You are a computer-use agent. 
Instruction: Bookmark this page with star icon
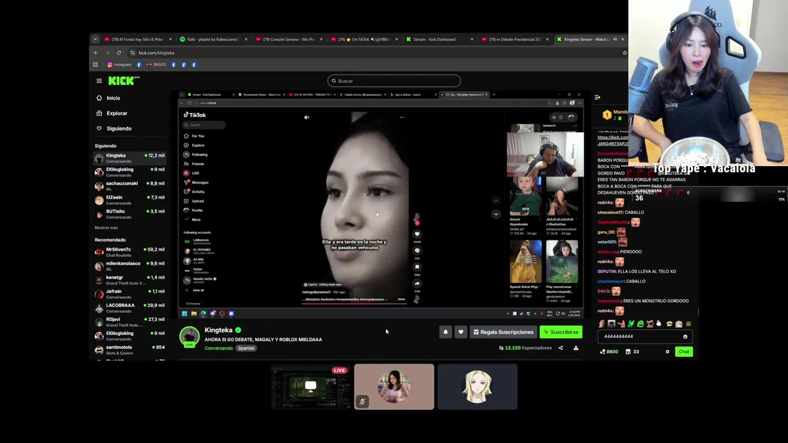624,53
